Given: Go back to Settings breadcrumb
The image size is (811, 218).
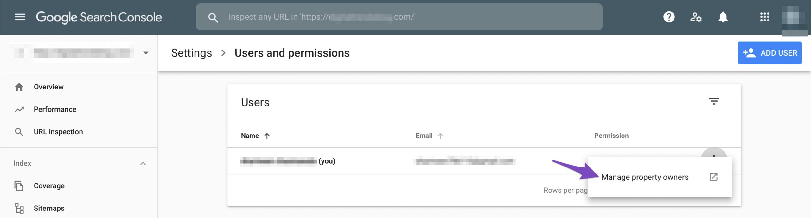Looking at the screenshot, I should [191, 53].
